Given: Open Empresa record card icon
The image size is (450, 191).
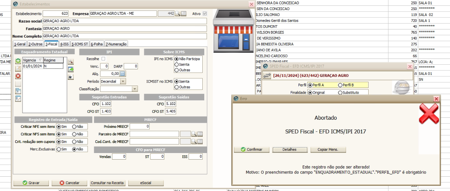Looking at the screenshot, I should (184, 14).
